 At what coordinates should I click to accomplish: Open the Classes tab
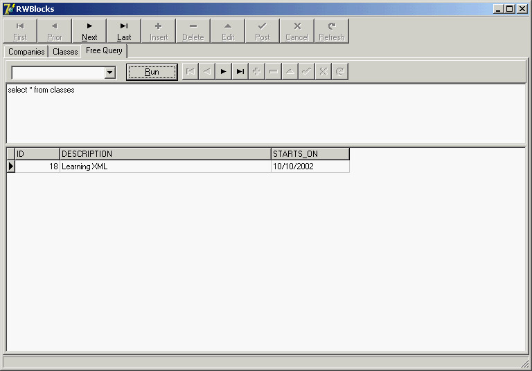65,52
